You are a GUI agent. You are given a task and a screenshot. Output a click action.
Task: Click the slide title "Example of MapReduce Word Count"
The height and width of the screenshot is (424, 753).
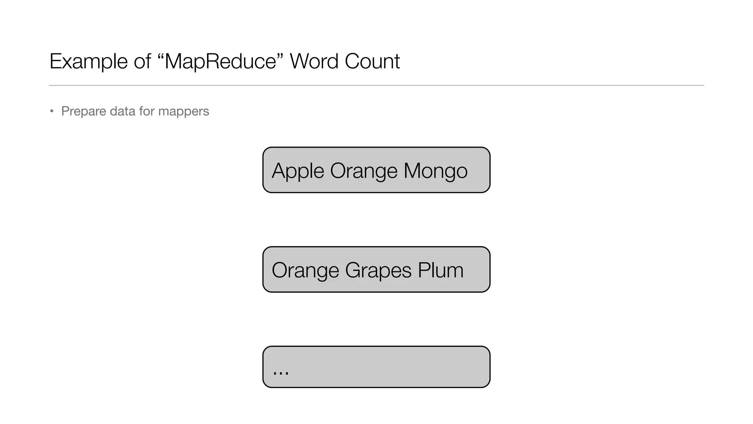[x=224, y=61]
